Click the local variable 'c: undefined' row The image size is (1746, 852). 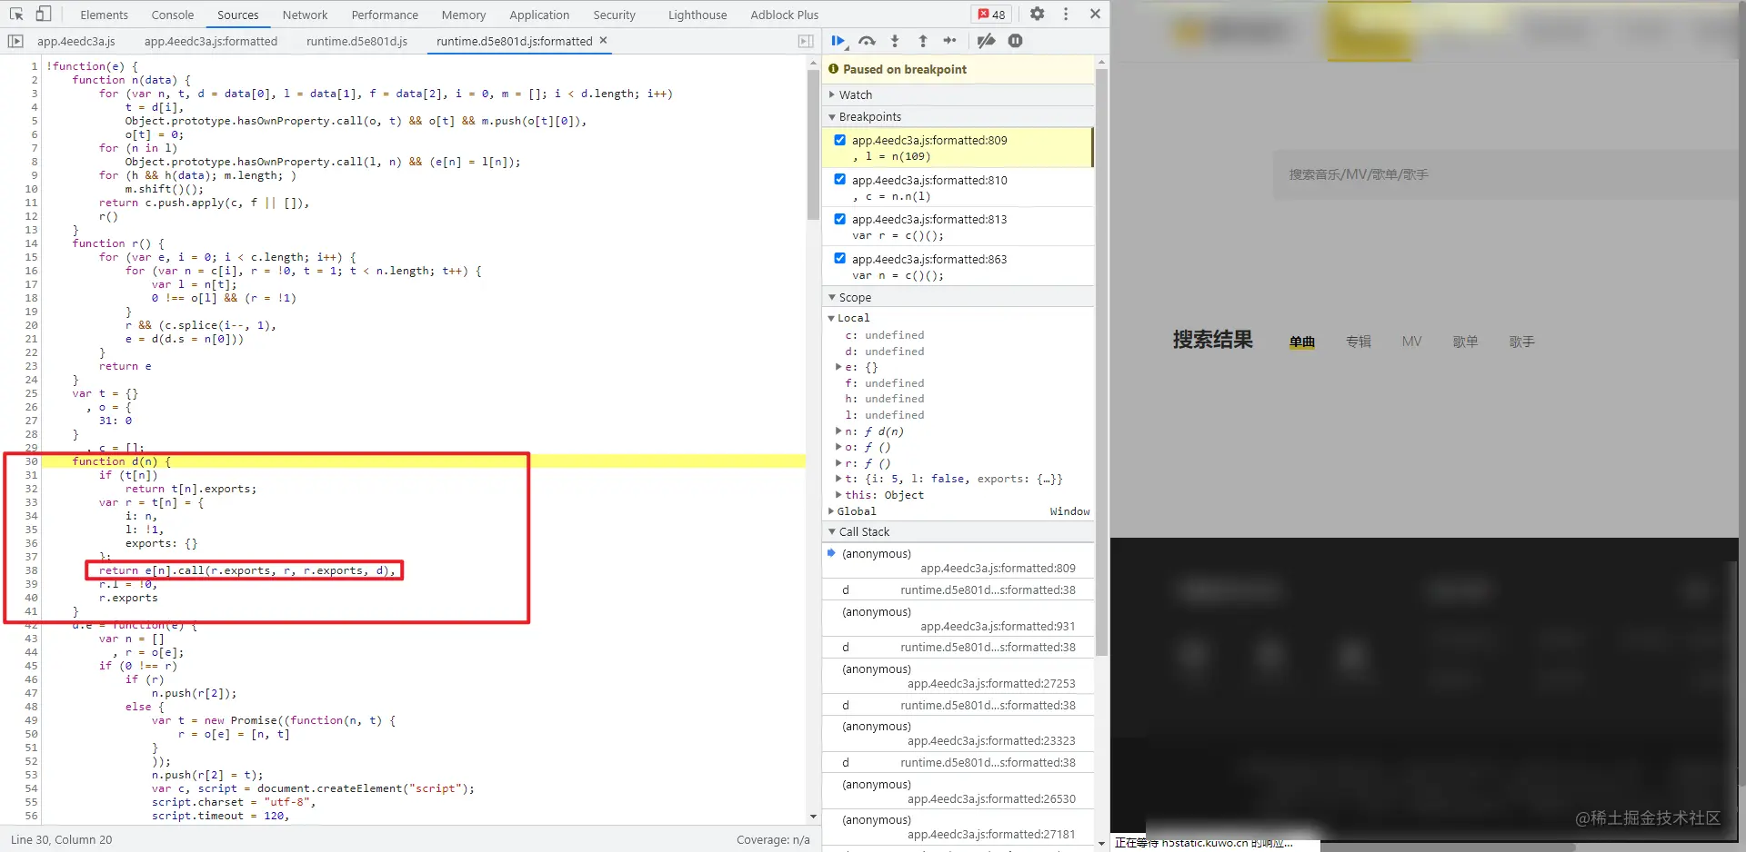pyautogui.click(x=958, y=335)
